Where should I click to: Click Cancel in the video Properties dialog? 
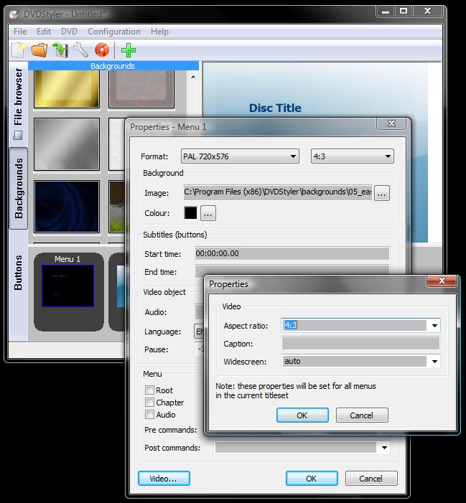tap(362, 415)
